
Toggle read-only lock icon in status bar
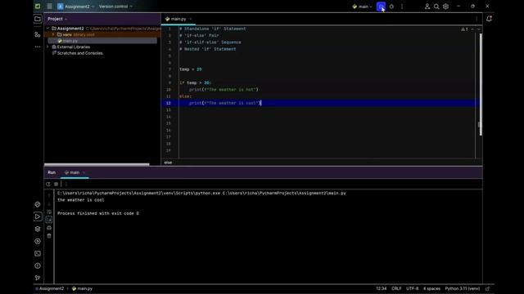click(488, 288)
